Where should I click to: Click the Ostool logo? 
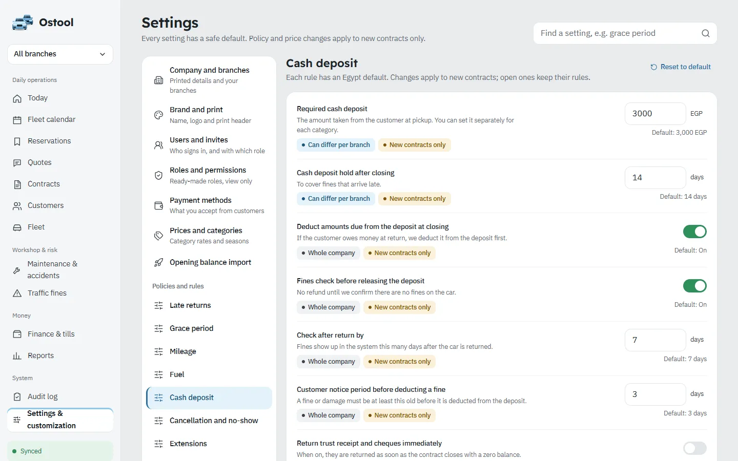[x=43, y=23]
